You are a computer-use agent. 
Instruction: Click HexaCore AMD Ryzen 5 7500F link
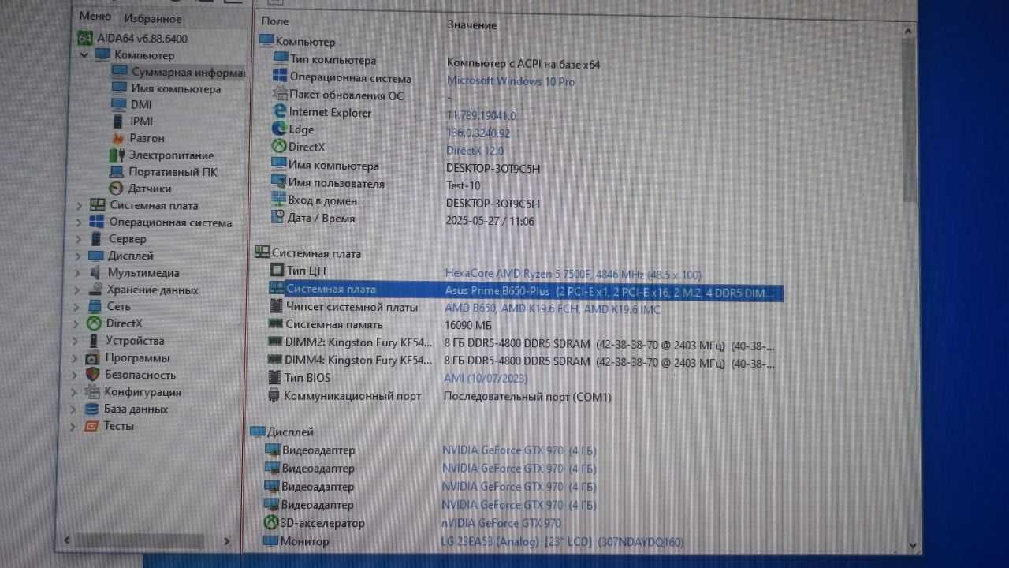click(573, 275)
